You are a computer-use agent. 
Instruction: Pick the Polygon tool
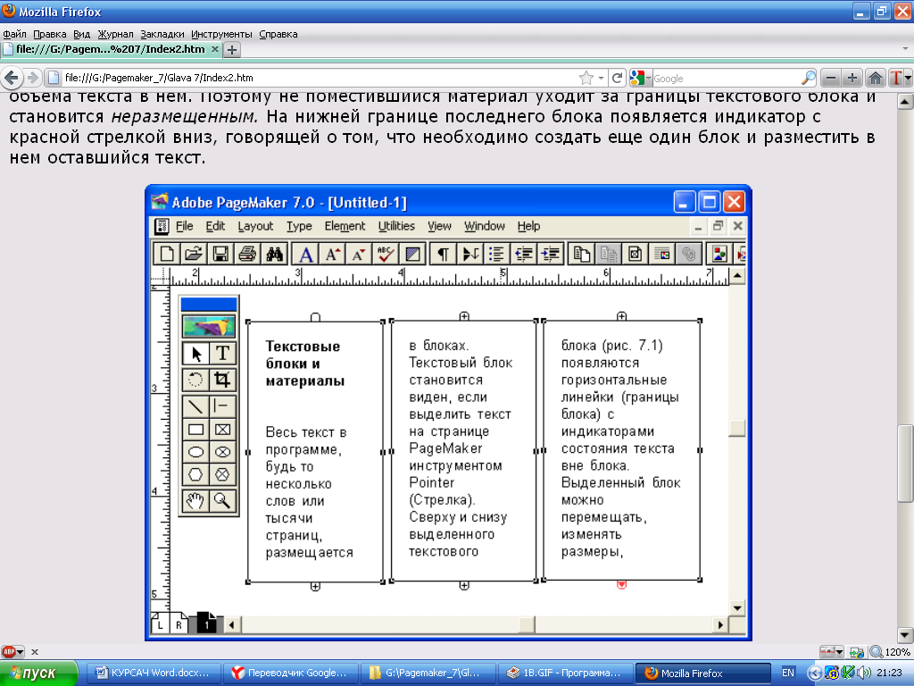195,475
